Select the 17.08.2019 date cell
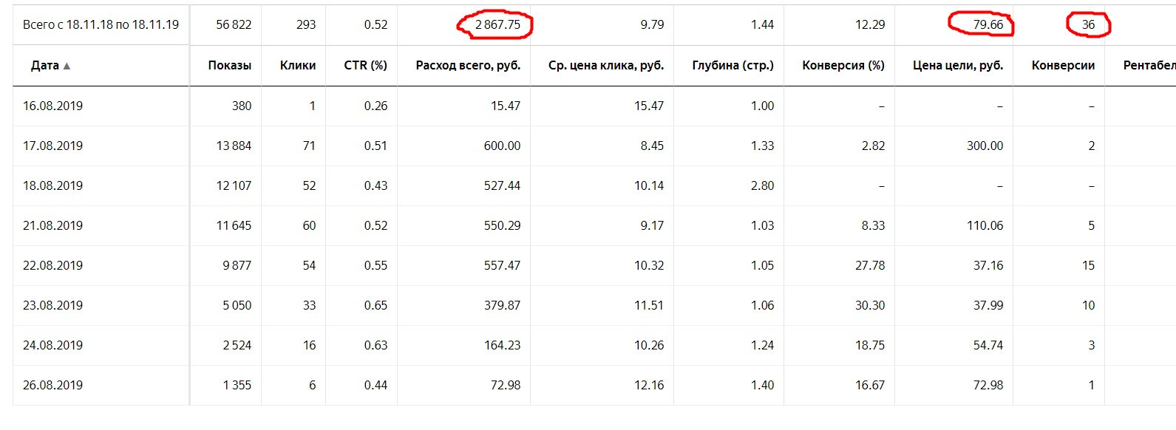This screenshot has width=1176, height=430. (x=52, y=146)
